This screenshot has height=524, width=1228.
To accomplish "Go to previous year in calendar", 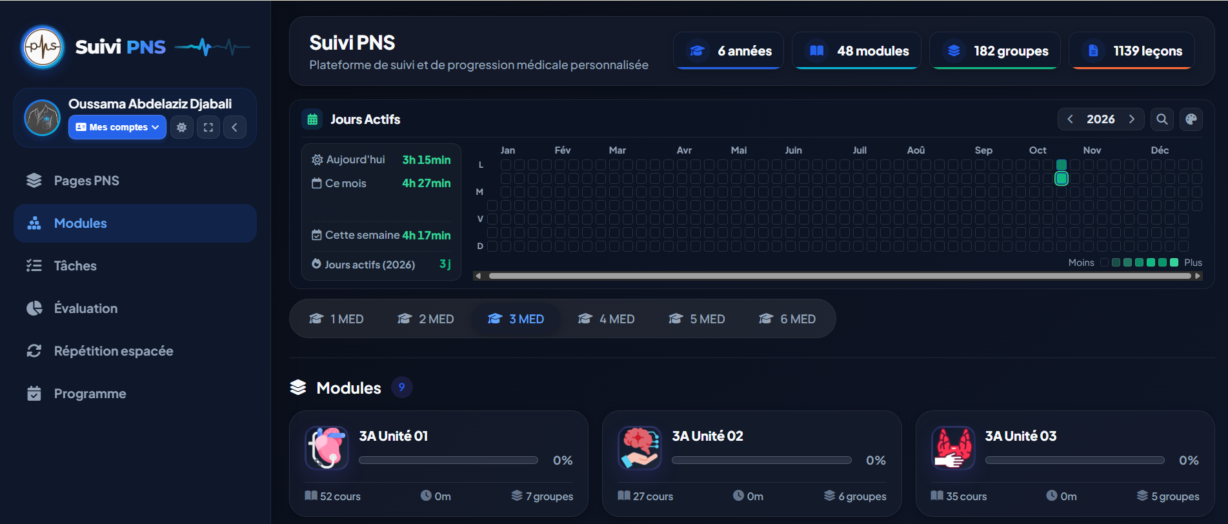I will click(1071, 119).
